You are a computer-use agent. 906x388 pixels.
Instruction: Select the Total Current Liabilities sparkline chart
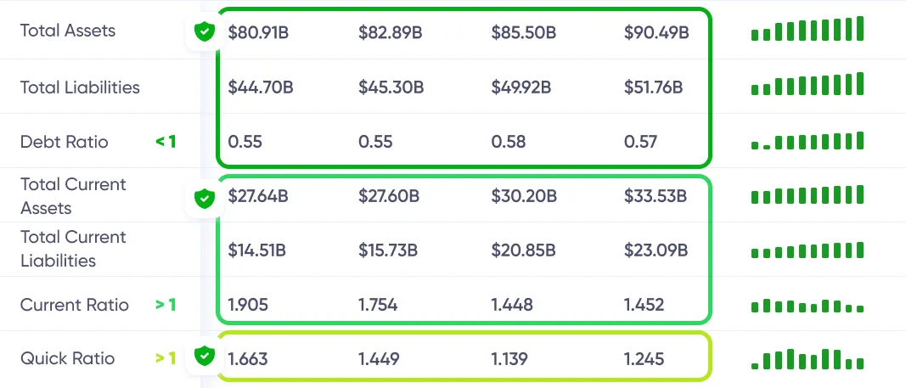807,250
